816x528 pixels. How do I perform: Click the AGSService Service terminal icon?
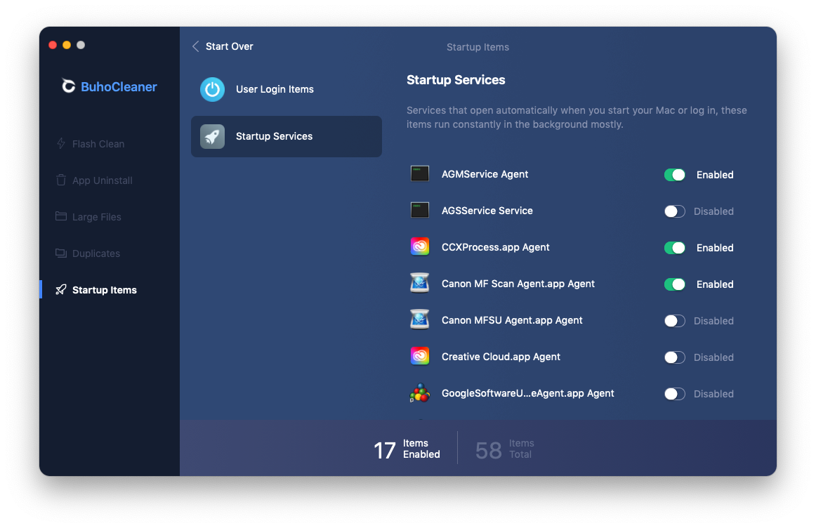click(419, 210)
